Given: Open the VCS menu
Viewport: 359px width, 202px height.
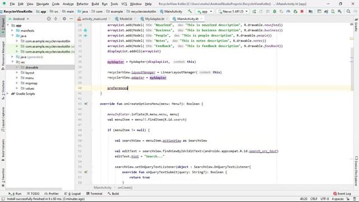Looking at the screenshot, I should point(124,4).
